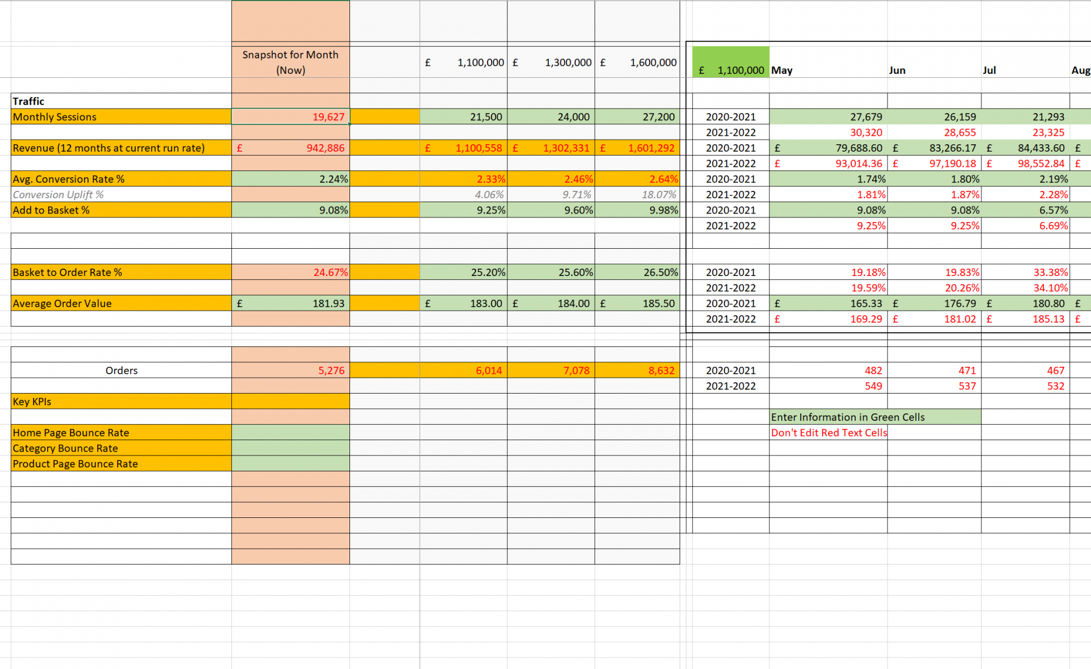Screen dimensions: 1091x669
Task: Select Avg. Conversion Rate value 2.24%
Action: pos(290,179)
